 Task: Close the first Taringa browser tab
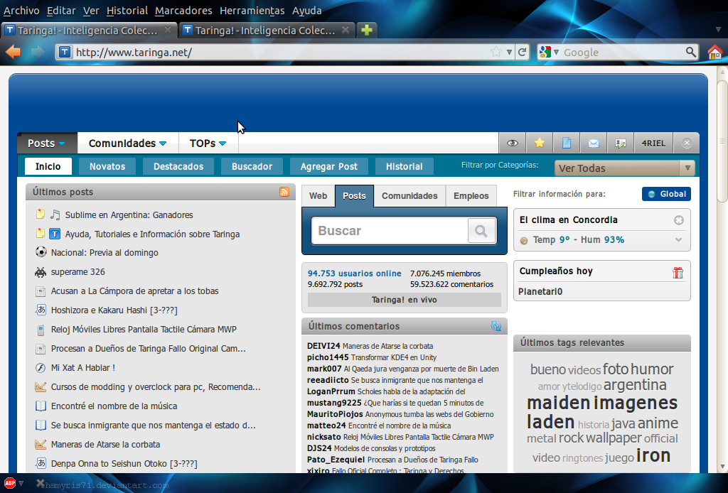tap(168, 30)
